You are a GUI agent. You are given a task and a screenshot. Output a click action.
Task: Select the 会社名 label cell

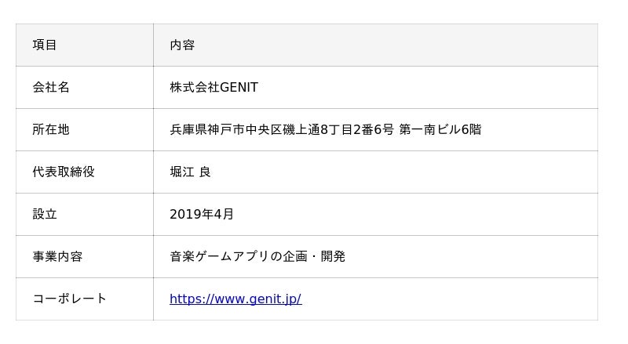[x=51, y=87]
